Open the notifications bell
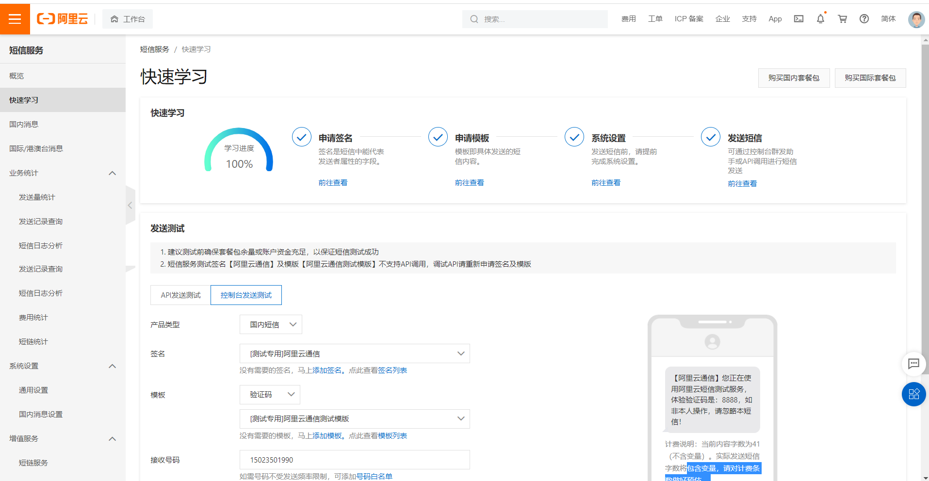Image resolution: width=929 pixels, height=481 pixels. [820, 19]
